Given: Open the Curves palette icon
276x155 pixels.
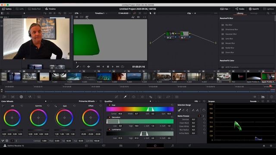Looking at the screenshot, I should tap(116, 97).
